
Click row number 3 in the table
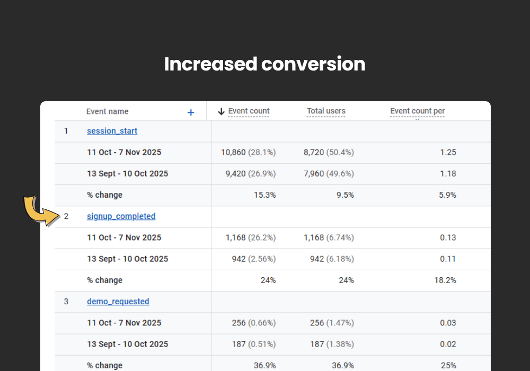click(x=66, y=302)
